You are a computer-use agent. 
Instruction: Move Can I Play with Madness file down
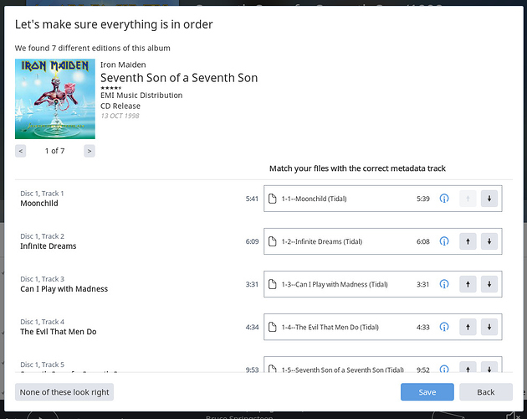(489, 284)
